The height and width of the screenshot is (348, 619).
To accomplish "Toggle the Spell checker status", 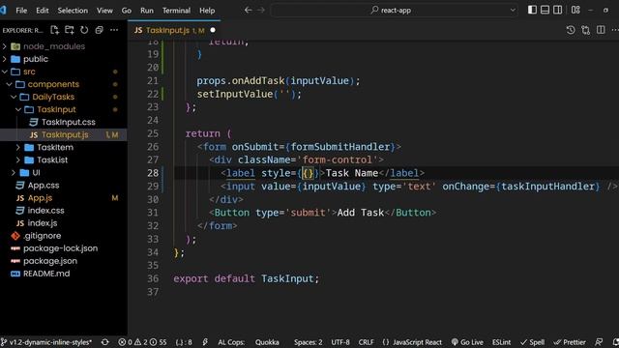I will point(532,342).
